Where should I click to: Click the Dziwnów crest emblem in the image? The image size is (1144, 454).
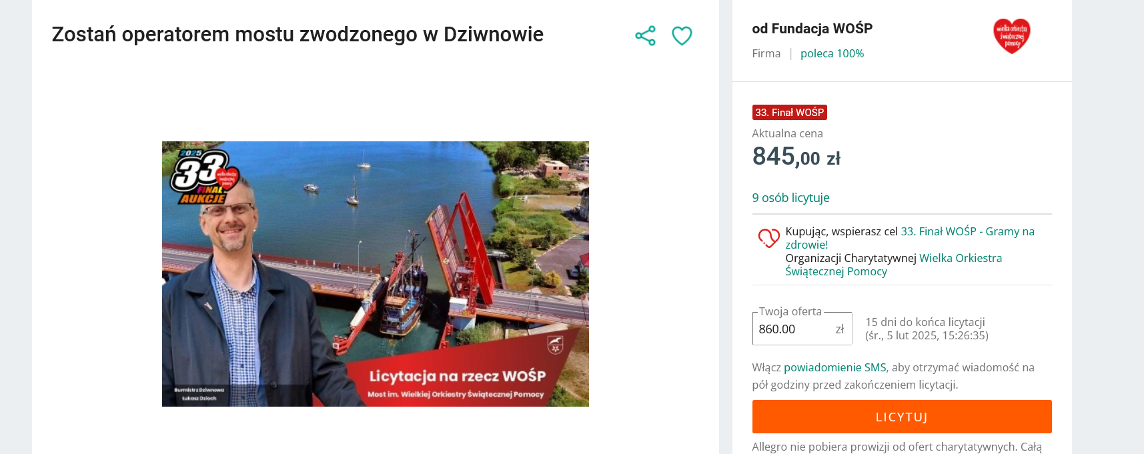(555, 345)
